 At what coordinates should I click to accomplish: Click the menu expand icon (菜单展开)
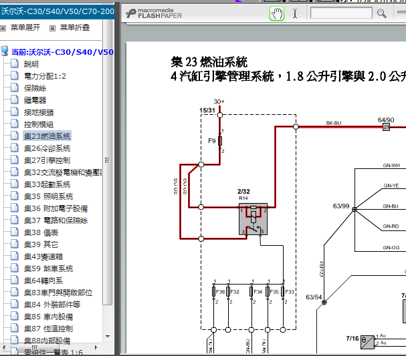[x=3, y=28]
